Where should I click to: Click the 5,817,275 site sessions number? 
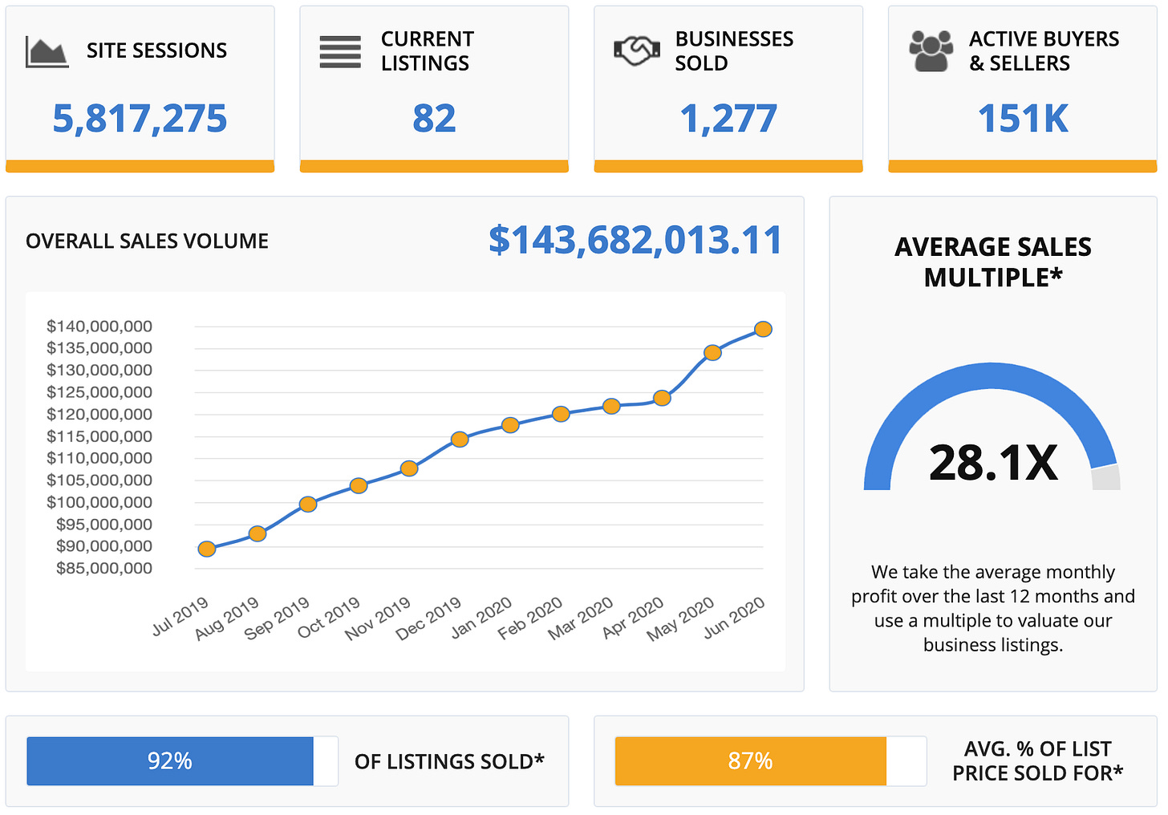pos(140,119)
